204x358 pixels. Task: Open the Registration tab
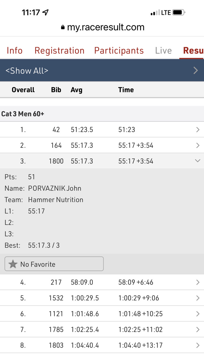(59, 51)
